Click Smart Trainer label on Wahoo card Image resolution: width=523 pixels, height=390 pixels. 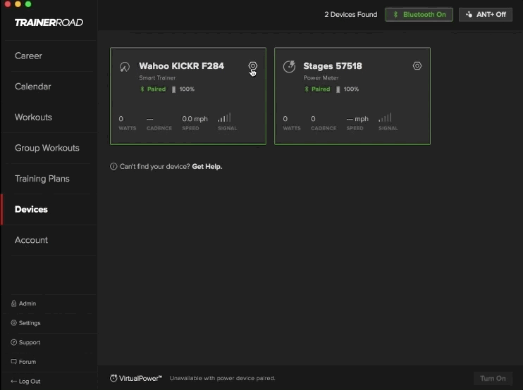click(157, 77)
